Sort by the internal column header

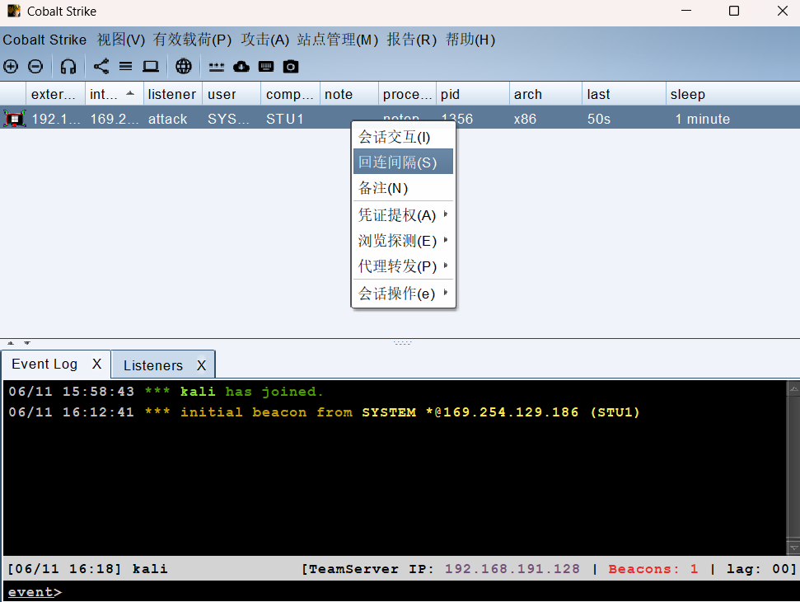click(115, 94)
